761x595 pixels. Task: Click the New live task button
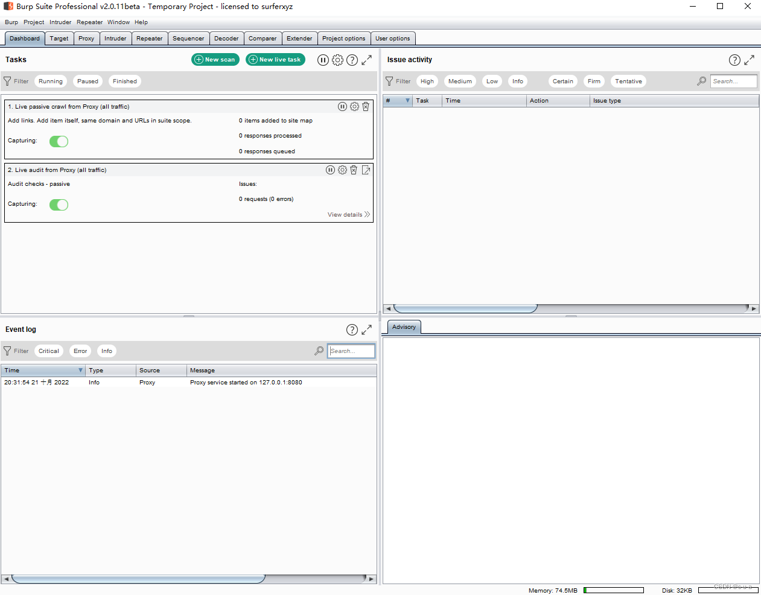click(275, 60)
